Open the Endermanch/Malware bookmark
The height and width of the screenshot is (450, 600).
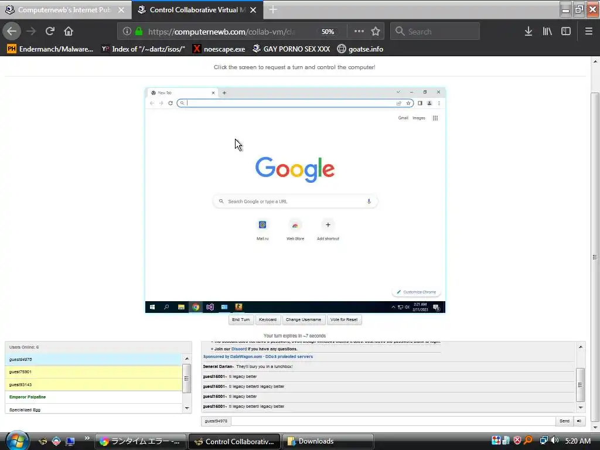50,49
